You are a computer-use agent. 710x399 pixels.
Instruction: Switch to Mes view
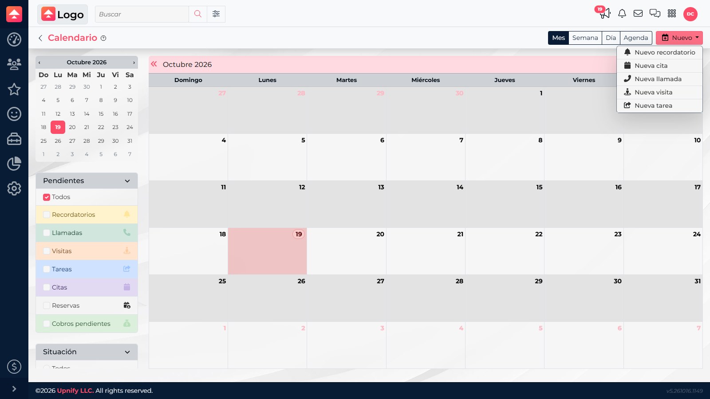[558, 38]
